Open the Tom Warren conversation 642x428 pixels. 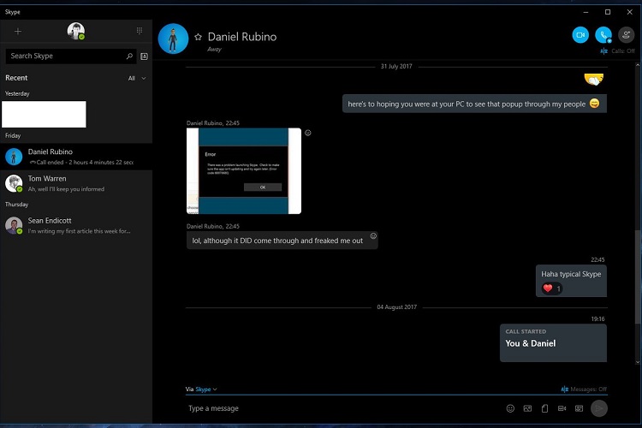pos(76,183)
